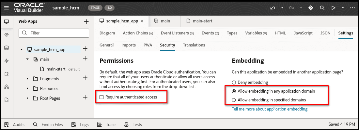
Task: Open the Services icon in left rail
Action: click(7, 35)
